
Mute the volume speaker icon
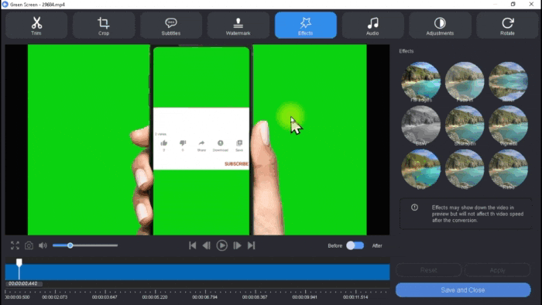[43, 245]
